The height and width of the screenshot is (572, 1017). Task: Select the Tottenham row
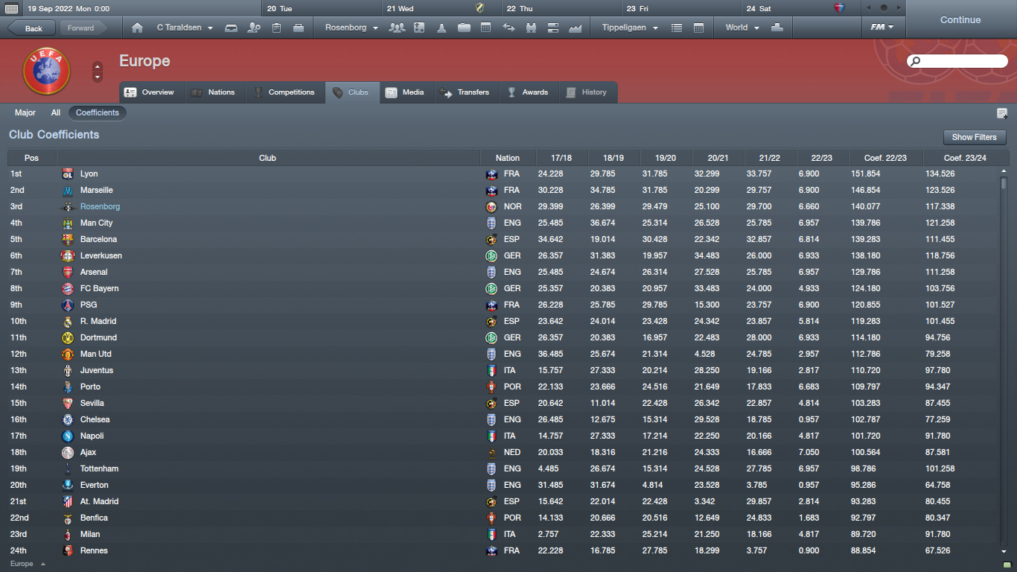(x=503, y=468)
